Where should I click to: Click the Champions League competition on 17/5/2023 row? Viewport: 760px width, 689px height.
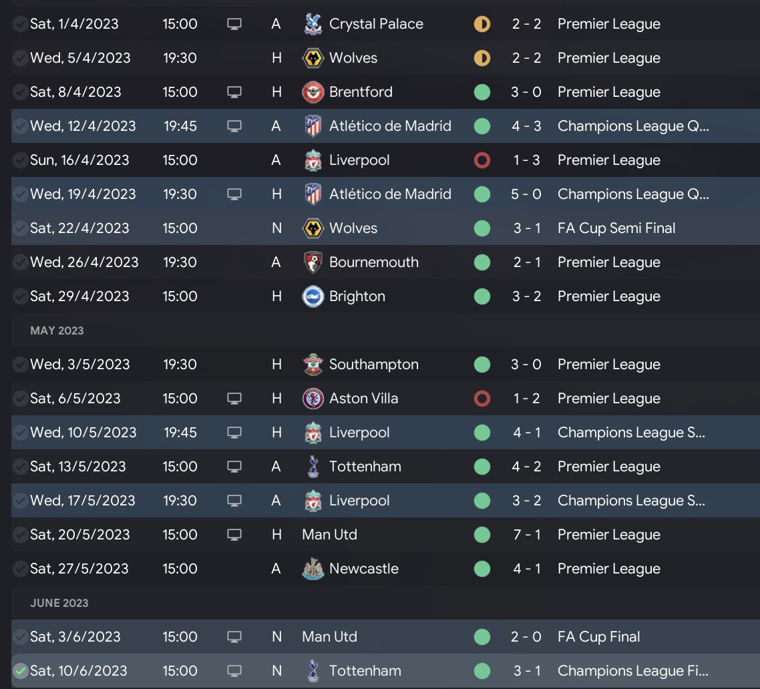click(x=631, y=501)
